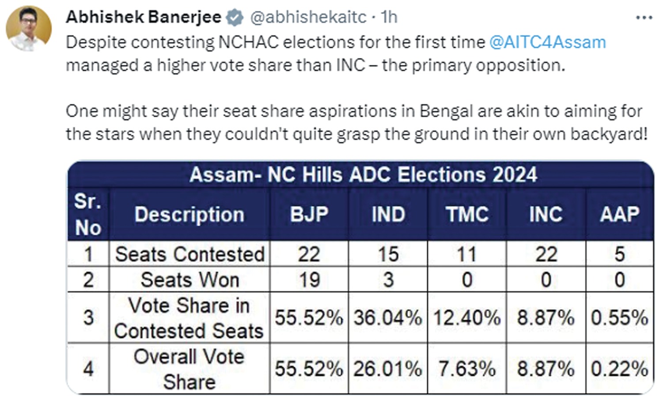Select the Seats Contested row label
The width and height of the screenshot is (667, 401).
pos(189,254)
